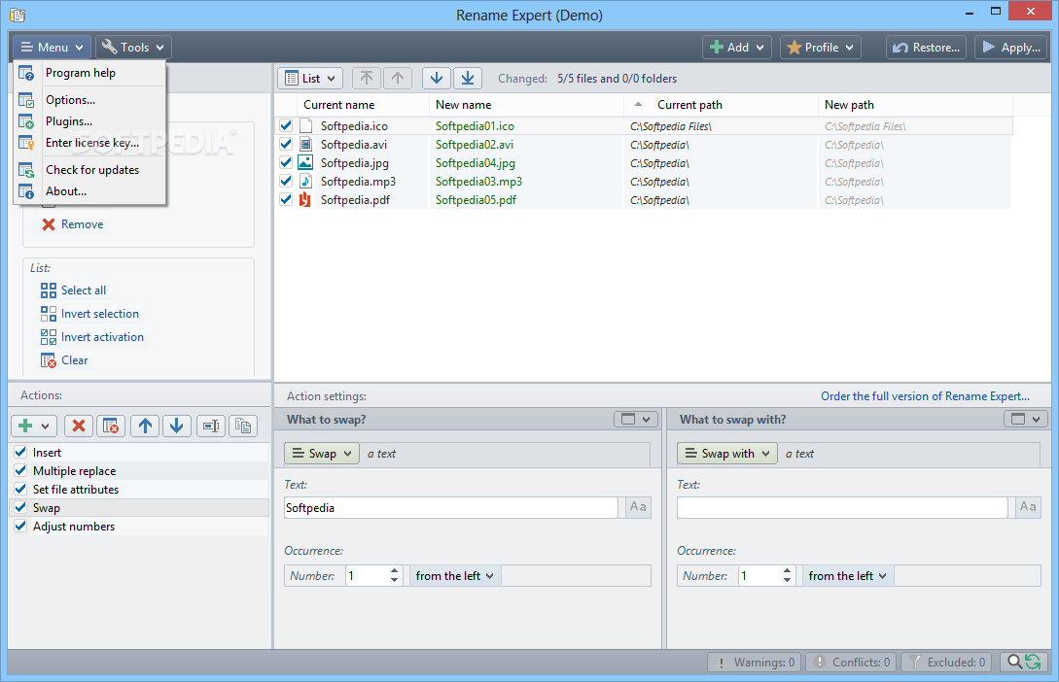Uncheck the Softpedia.pdf file row
The height and width of the screenshot is (682, 1059).
point(286,200)
